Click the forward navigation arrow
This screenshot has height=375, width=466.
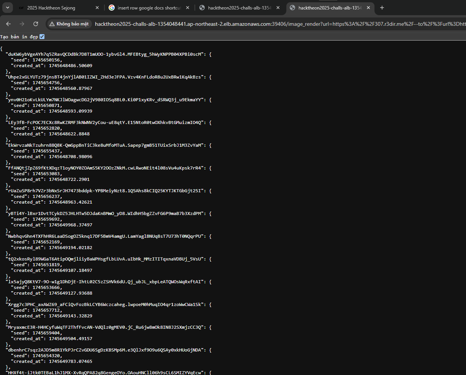point(22,24)
